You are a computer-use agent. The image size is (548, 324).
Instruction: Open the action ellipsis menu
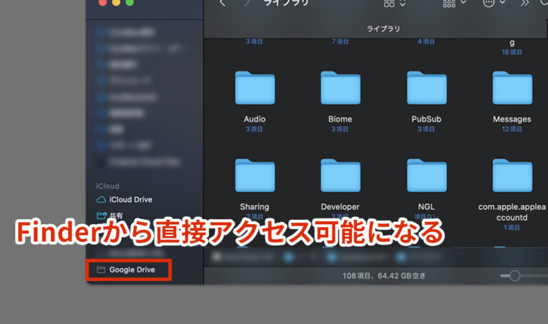click(493, 3)
